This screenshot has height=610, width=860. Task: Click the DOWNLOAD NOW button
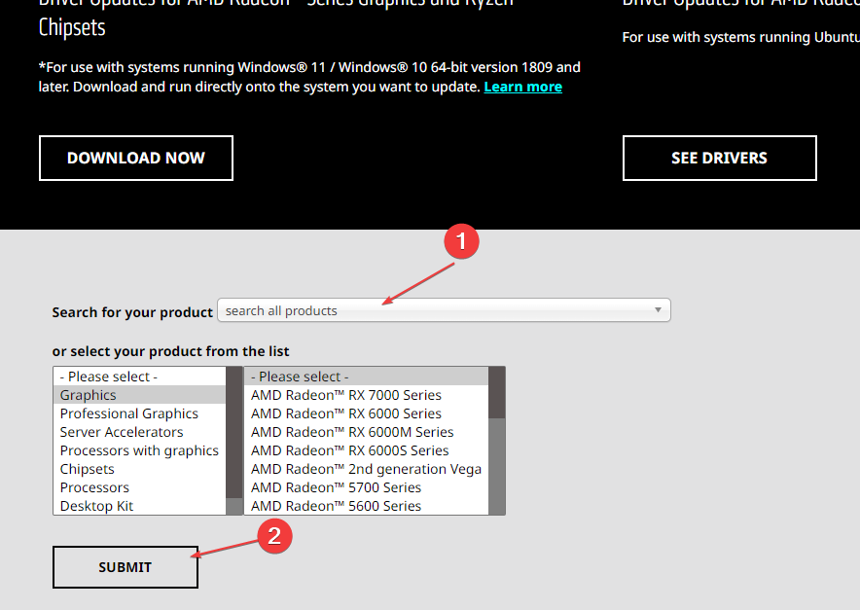(x=136, y=158)
